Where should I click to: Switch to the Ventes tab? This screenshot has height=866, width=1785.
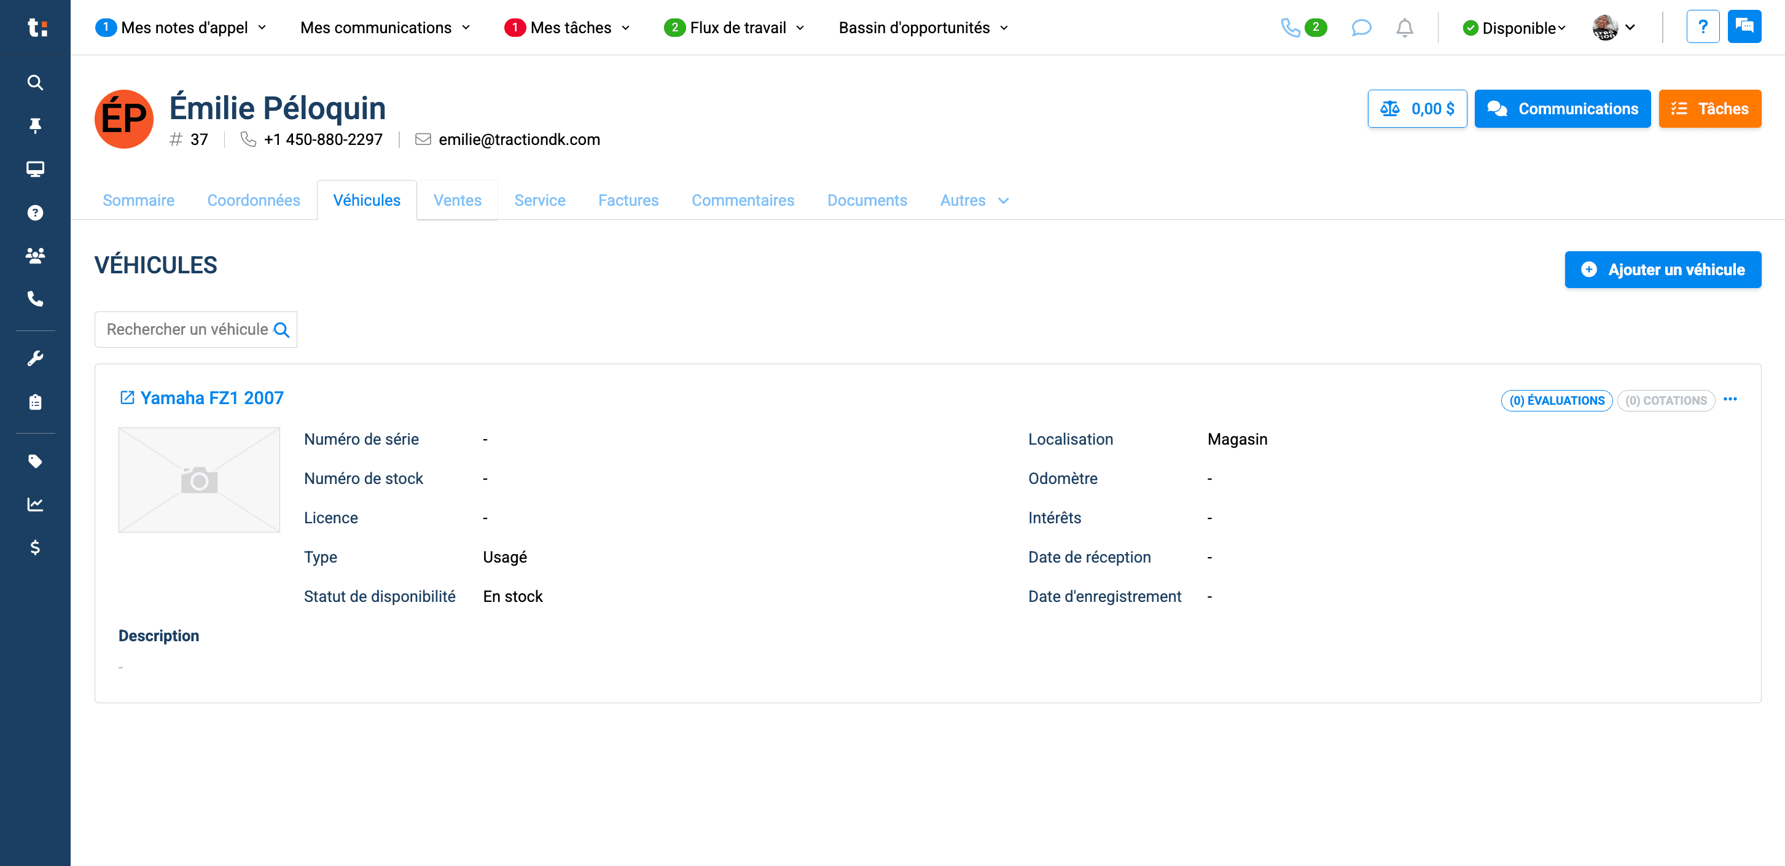point(458,200)
